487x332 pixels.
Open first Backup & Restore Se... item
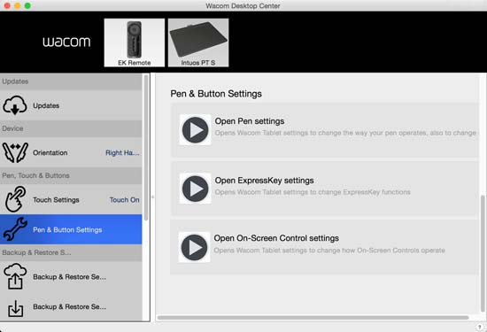pyautogui.click(x=71, y=277)
